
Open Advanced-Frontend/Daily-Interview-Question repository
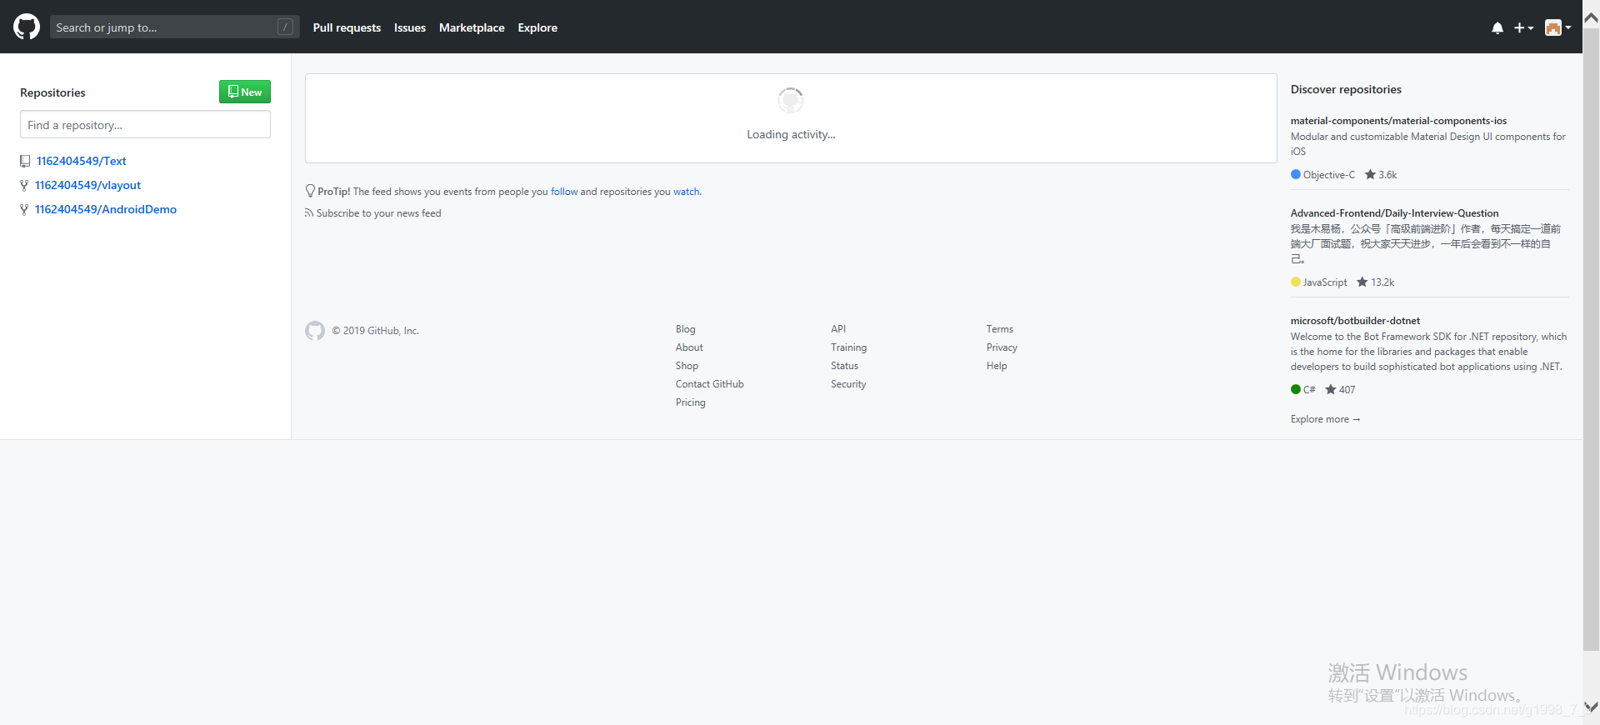point(1394,213)
